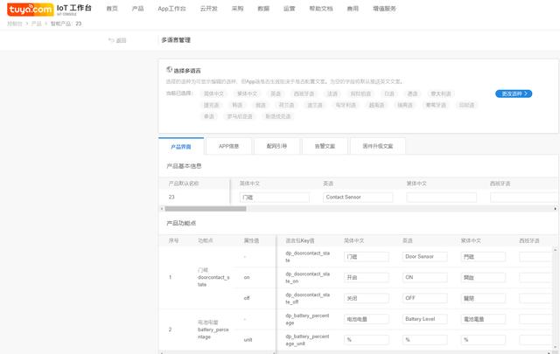
Task: Edit the Battery Level English field
Action: tap(424, 319)
